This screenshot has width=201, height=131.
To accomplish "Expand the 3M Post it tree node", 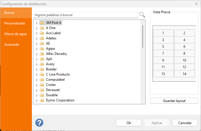I will pyautogui.click(x=36, y=23).
